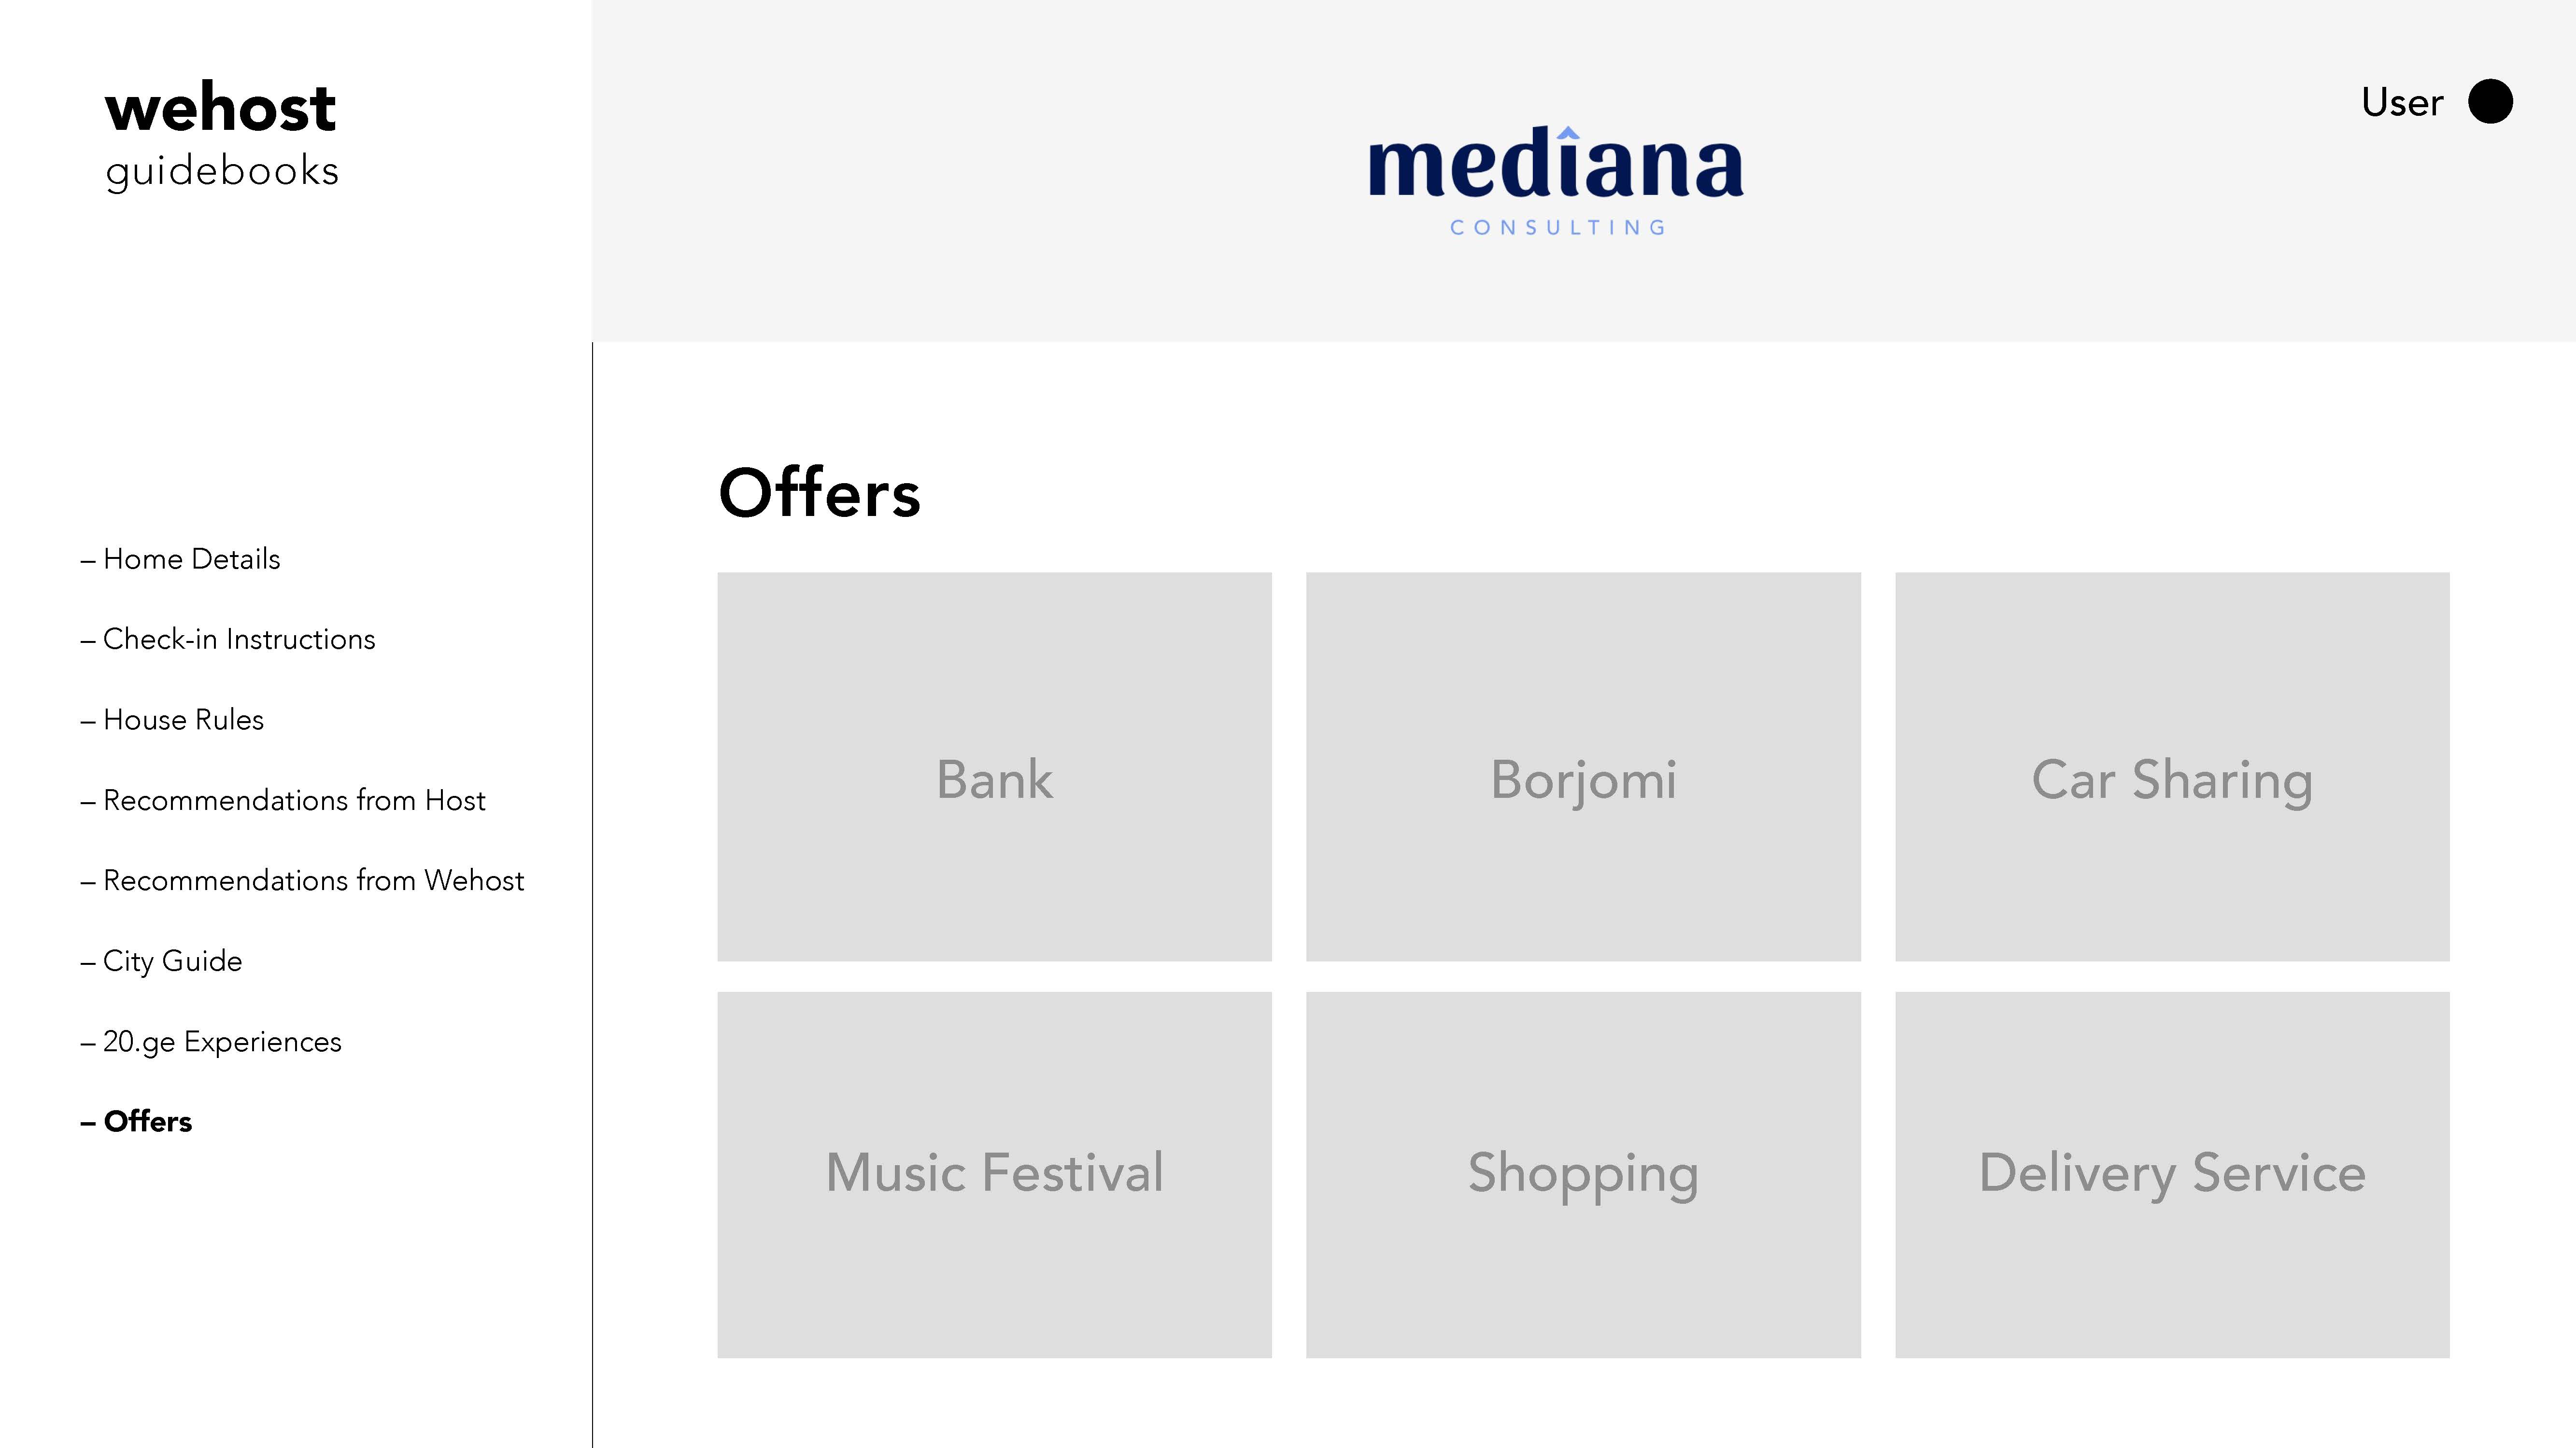Open the Bank offer card
The image size is (2576, 1448).
click(x=994, y=766)
